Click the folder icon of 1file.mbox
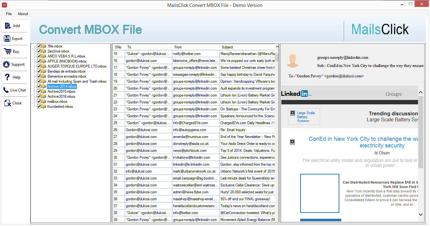The height and width of the screenshot is (226, 430). pos(44,46)
